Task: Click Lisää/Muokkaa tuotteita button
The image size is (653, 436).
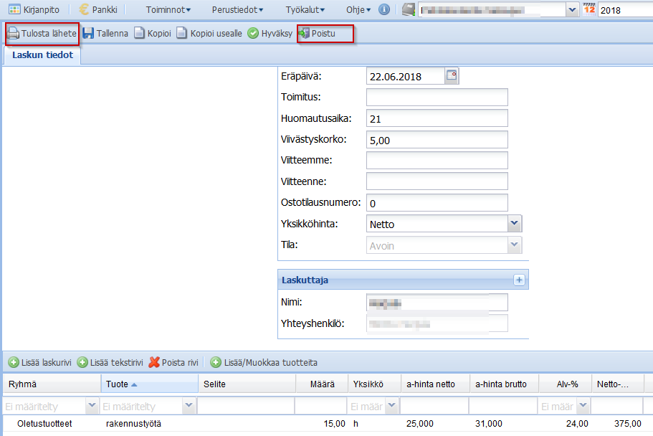Action: (264, 362)
